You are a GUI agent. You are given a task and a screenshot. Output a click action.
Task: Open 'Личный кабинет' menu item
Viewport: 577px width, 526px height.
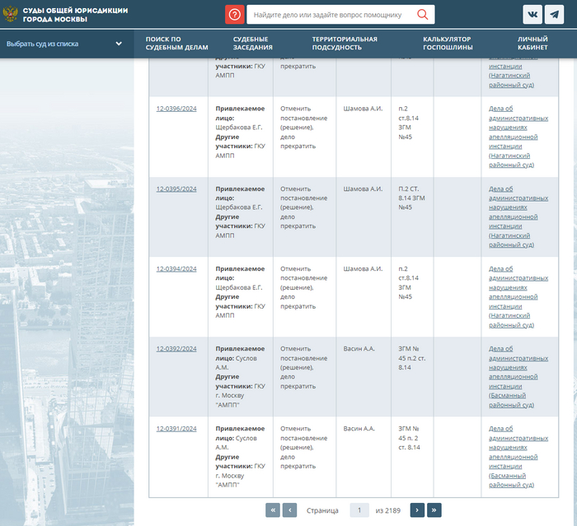tap(532, 44)
